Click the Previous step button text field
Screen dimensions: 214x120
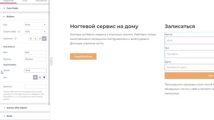coord(35,59)
